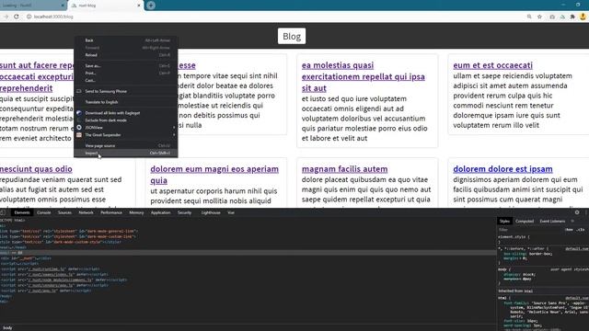589x331 pixels.
Task: Open a new browser tab with plus icon
Action: click(151, 6)
